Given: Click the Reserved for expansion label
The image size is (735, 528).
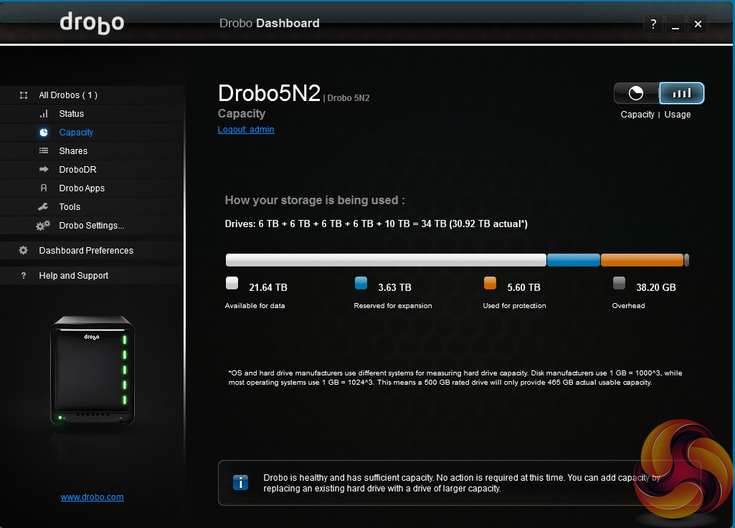Looking at the screenshot, I should 393,306.
